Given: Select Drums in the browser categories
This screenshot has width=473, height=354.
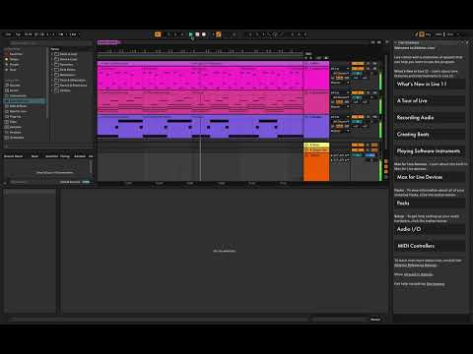Looking at the screenshot, I should pos(14,90).
